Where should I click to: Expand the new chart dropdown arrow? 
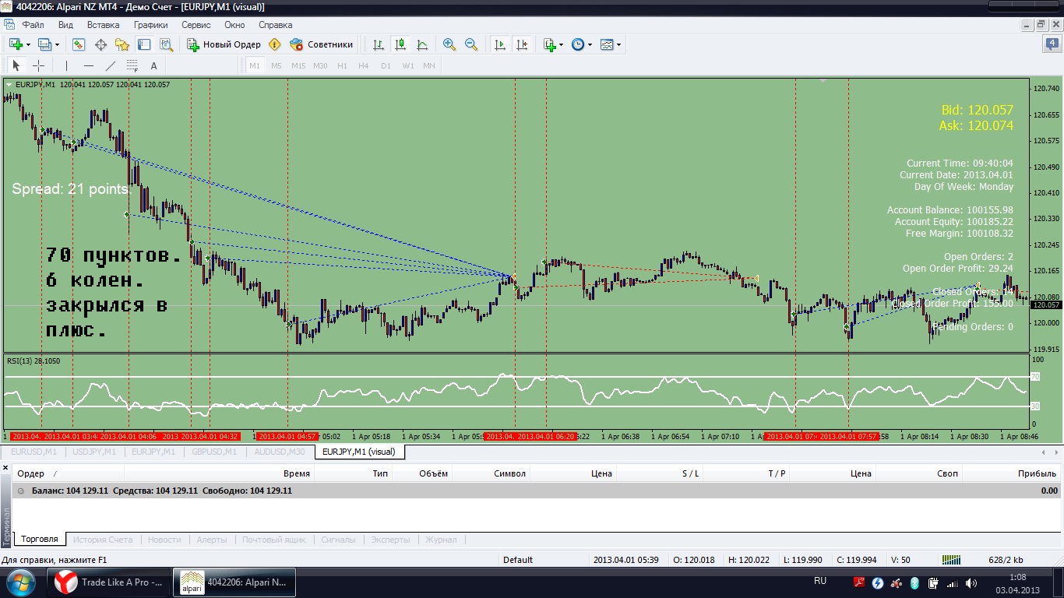[x=28, y=44]
